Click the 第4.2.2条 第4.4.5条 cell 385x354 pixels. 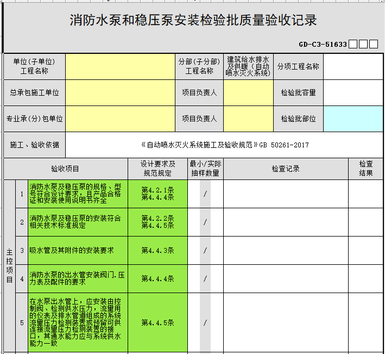click(157, 222)
